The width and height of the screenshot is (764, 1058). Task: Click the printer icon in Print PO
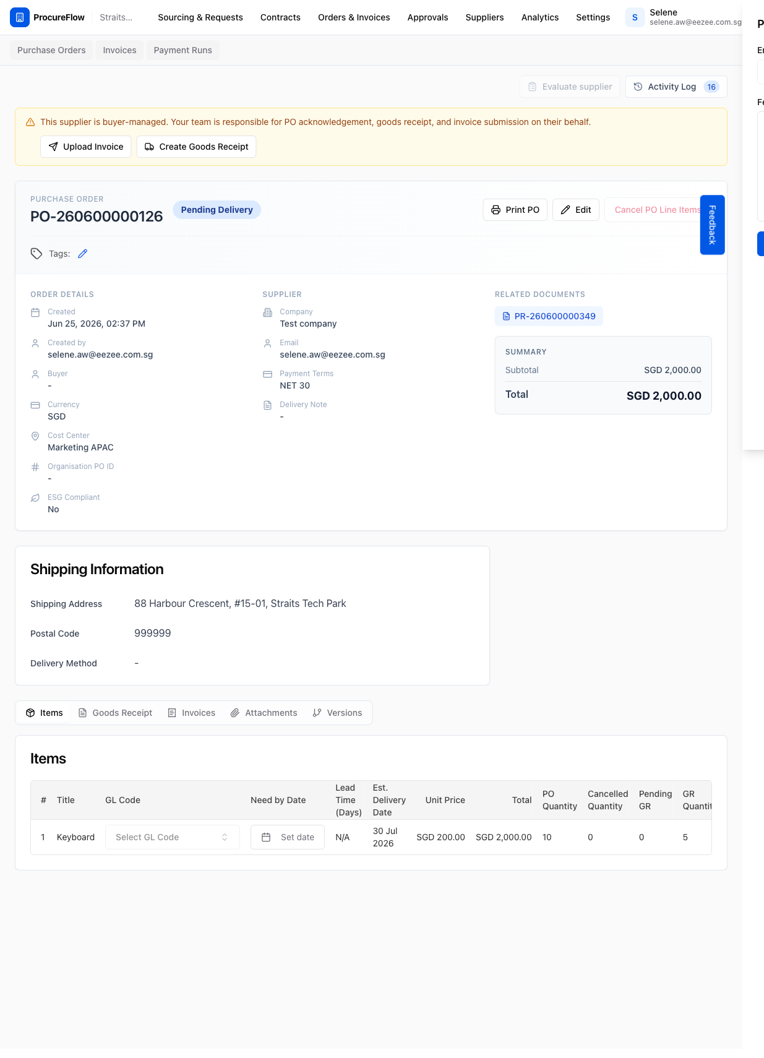[x=496, y=210]
